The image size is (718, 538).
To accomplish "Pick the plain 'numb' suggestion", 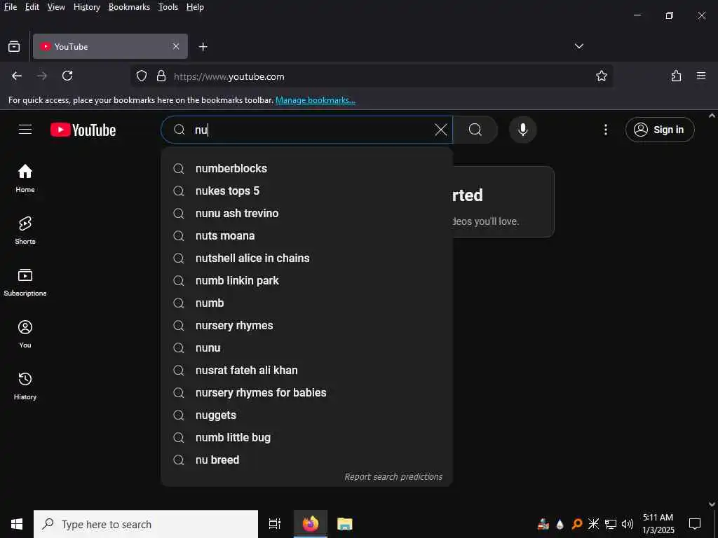I will click(x=307, y=303).
